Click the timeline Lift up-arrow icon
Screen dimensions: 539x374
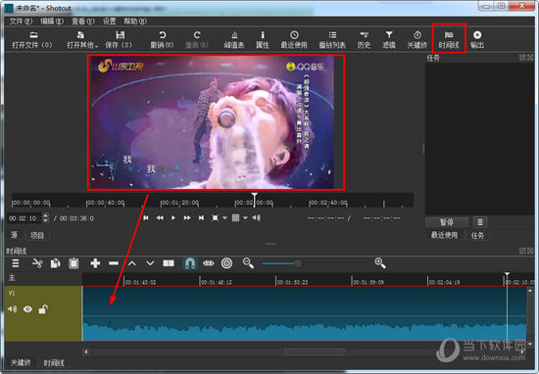(132, 263)
